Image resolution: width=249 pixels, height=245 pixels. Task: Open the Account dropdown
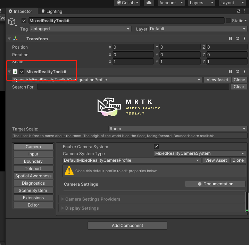pyautogui.click(x=171, y=3)
